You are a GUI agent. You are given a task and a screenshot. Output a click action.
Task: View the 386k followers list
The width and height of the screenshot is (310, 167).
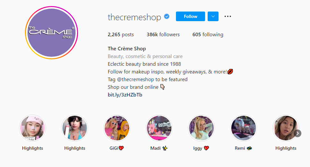point(163,35)
